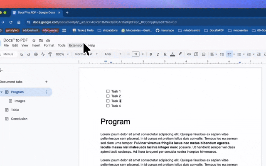266x166 pixels.
Task: Open the Tools menu
Action: (x=62, y=45)
